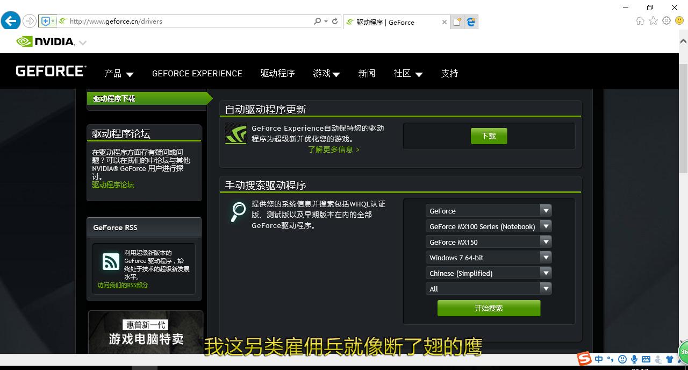Open Internet Explorer settings gear icon

pos(665,20)
